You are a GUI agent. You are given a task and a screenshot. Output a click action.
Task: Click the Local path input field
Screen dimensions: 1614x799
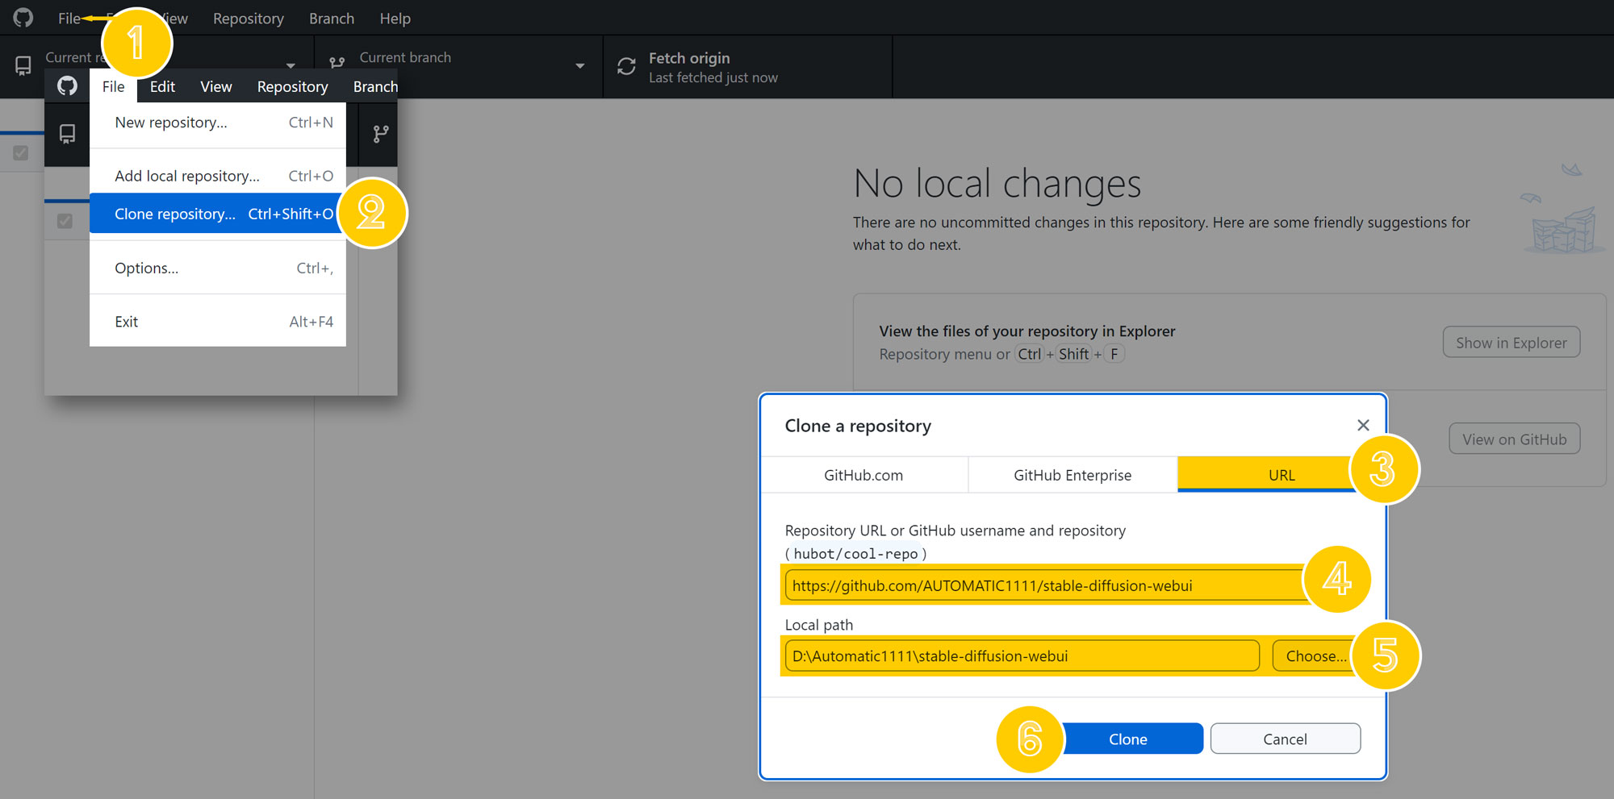pos(1022,656)
